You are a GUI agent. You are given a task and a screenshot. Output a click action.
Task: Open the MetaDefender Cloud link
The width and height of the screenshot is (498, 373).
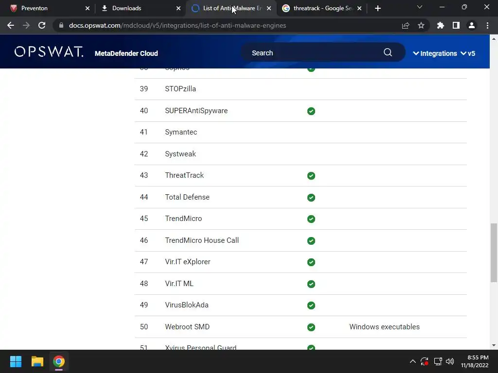pyautogui.click(x=126, y=53)
